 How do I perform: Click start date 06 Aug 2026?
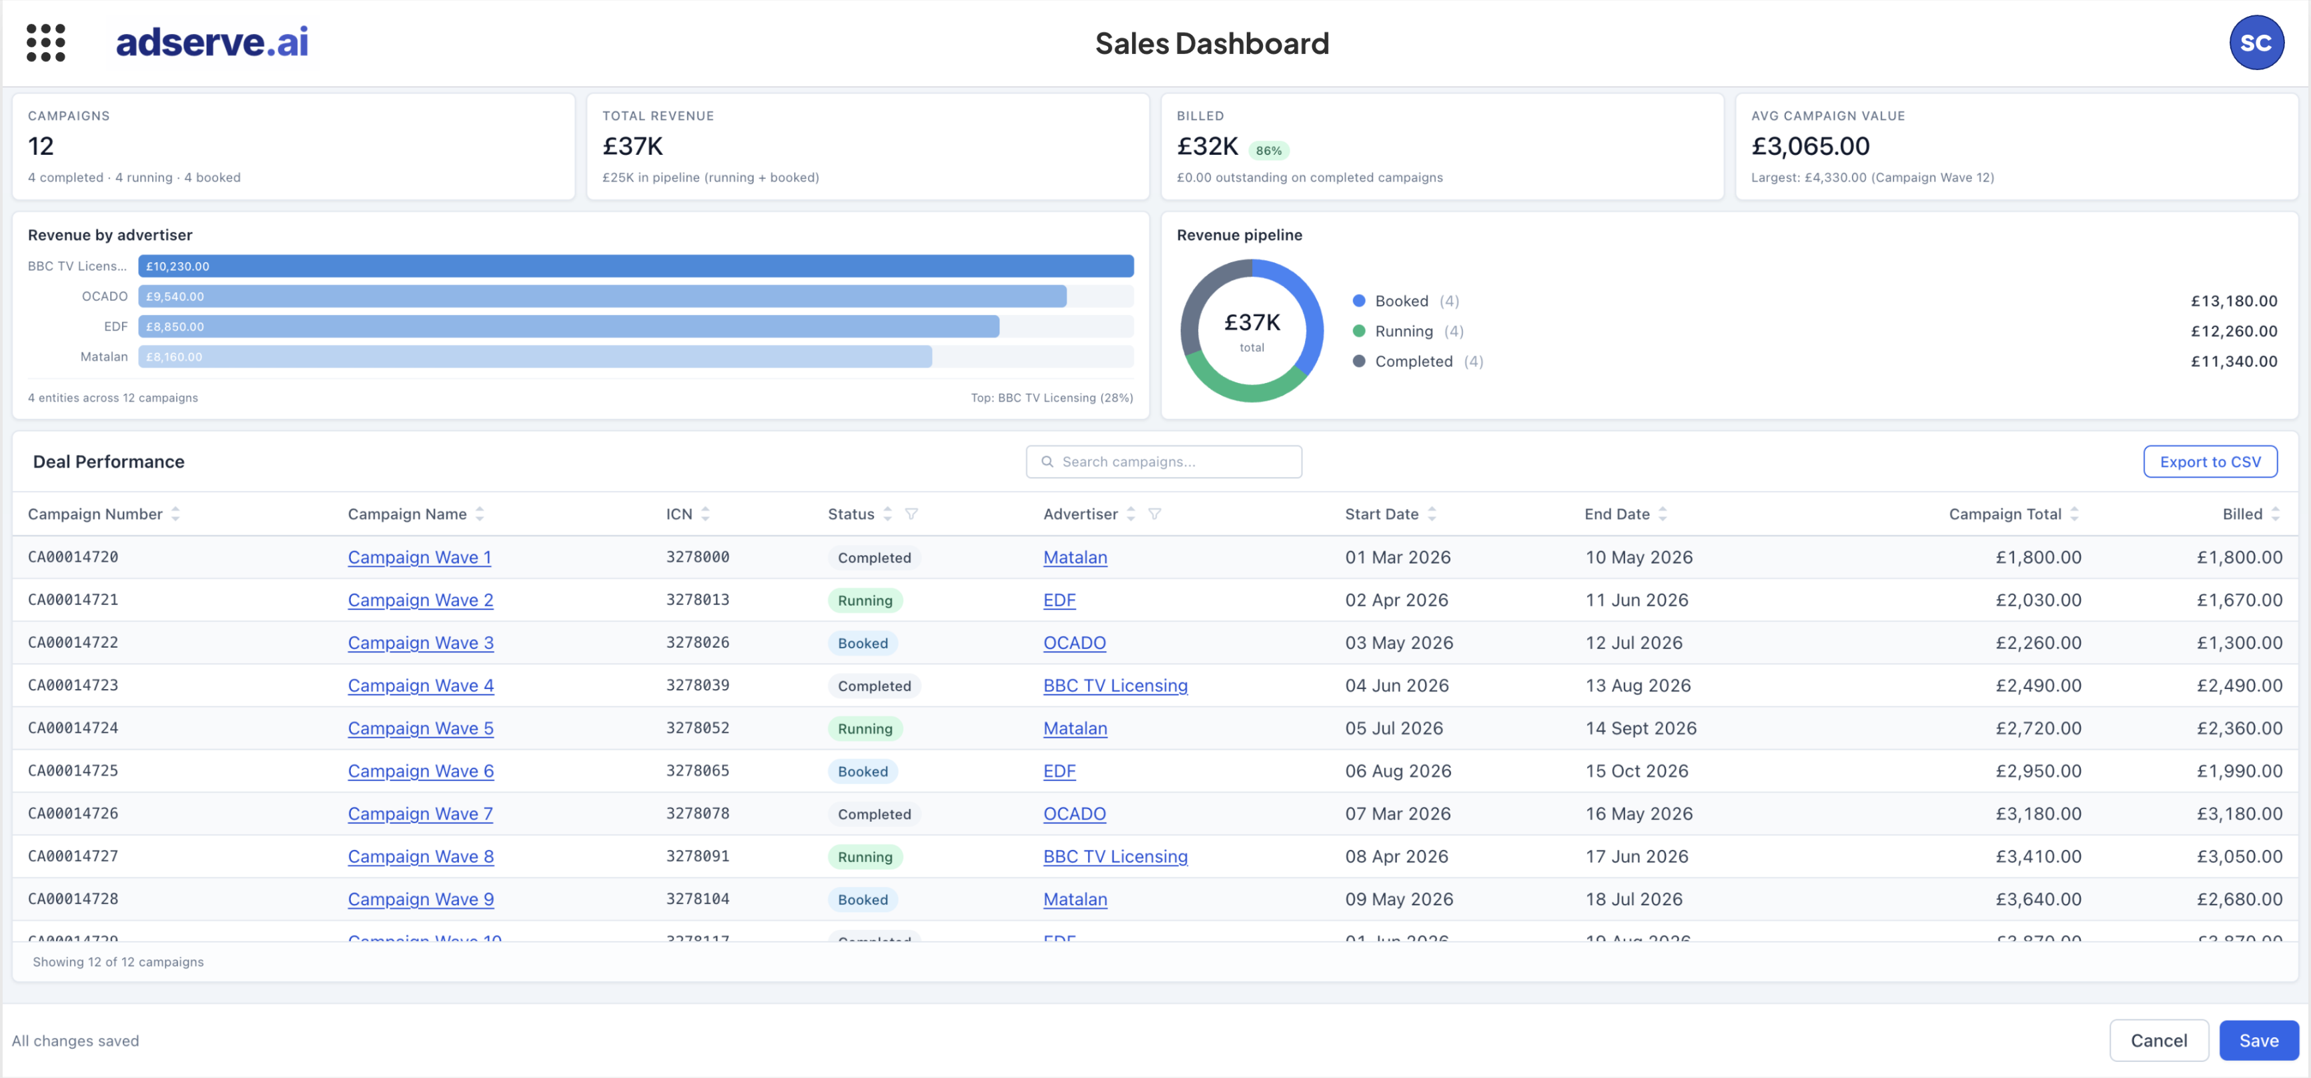(x=1398, y=771)
